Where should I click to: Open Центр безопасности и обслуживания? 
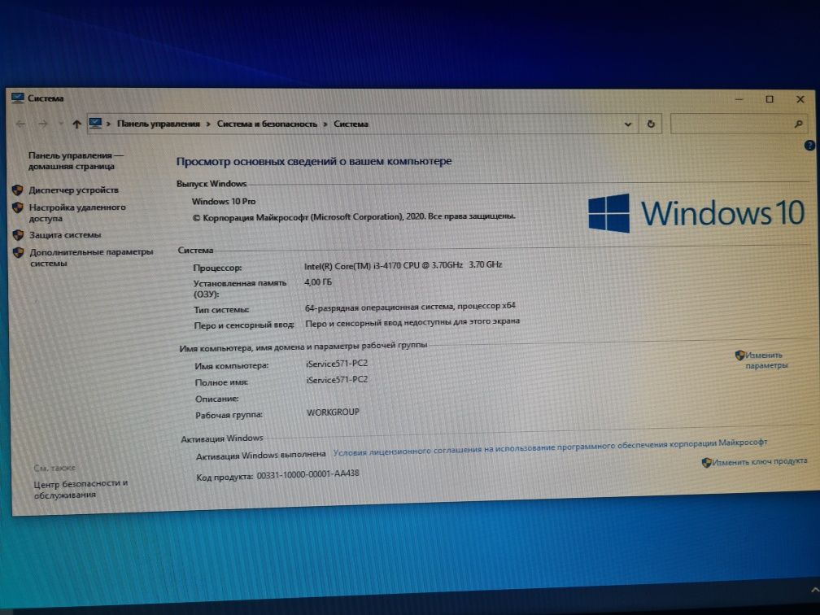coord(81,489)
